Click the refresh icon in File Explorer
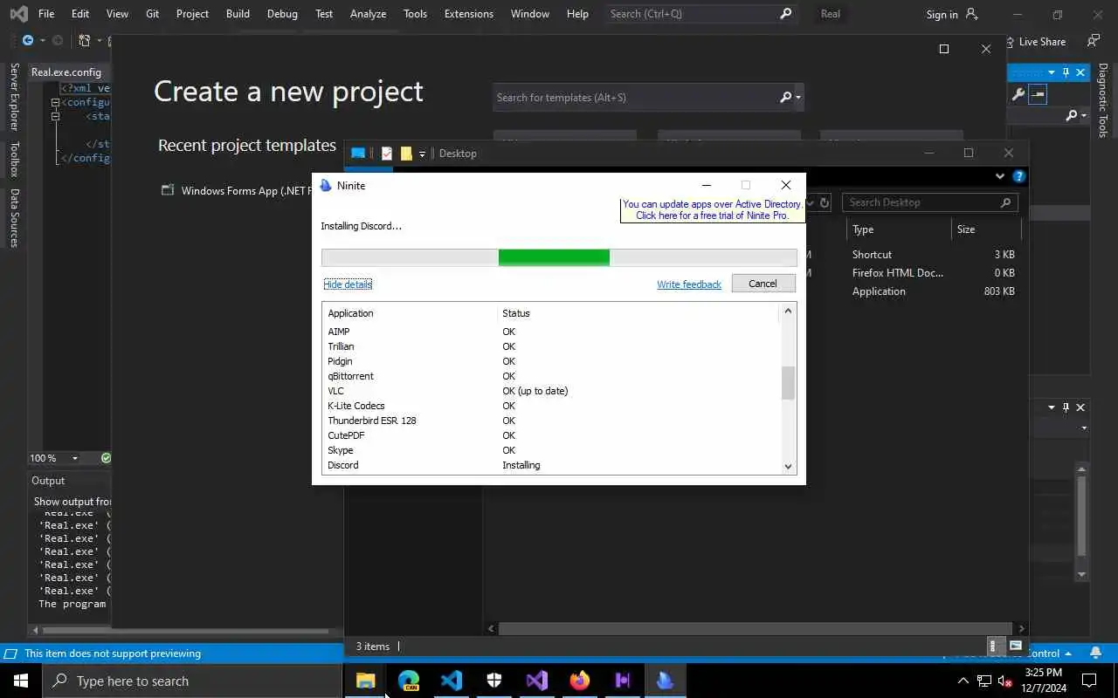Image resolution: width=1118 pixels, height=698 pixels. [x=824, y=202]
